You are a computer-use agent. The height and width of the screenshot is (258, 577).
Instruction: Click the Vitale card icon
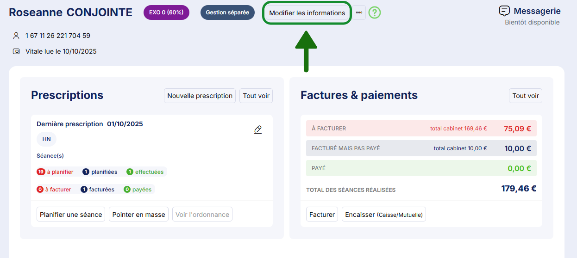pos(16,51)
